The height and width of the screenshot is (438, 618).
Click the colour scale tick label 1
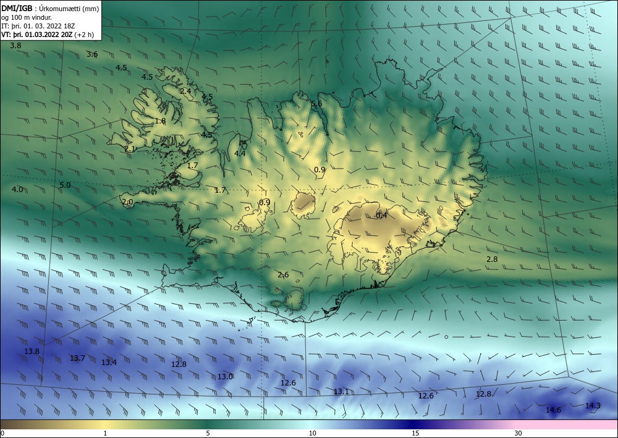pos(105,433)
